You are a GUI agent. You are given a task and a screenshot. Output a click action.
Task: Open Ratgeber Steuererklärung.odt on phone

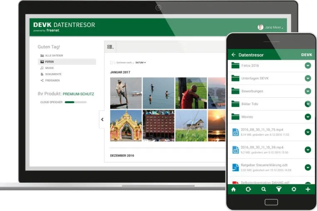pyautogui.click(x=264, y=165)
